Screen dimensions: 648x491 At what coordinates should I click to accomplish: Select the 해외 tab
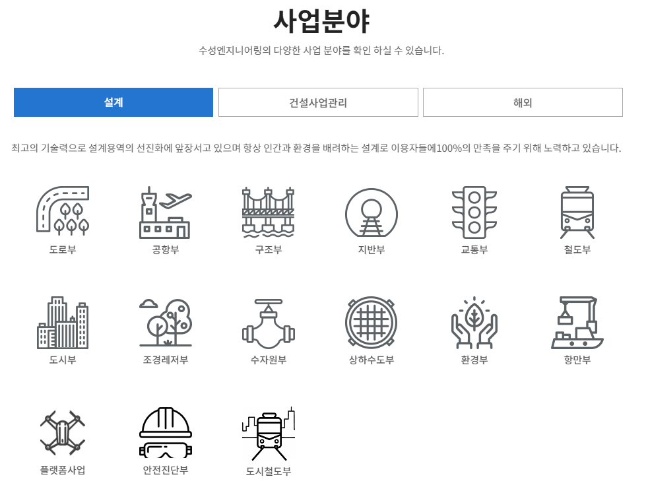coord(523,102)
